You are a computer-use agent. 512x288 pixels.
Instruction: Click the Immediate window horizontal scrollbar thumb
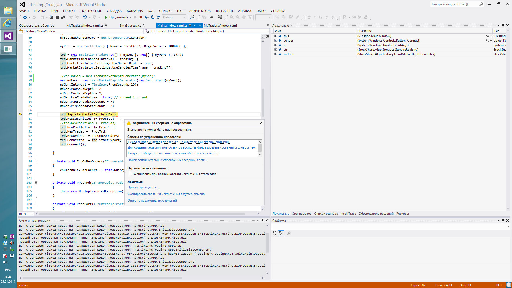[x=102, y=278]
